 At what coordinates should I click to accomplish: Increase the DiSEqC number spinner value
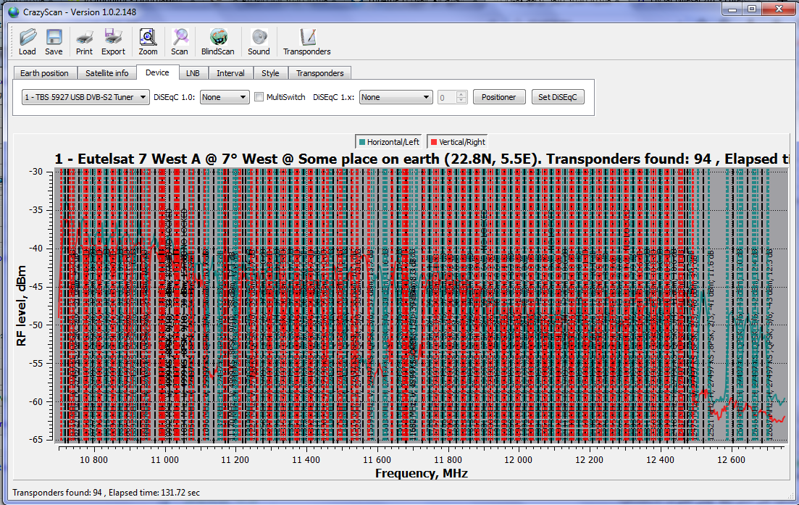[461, 94]
